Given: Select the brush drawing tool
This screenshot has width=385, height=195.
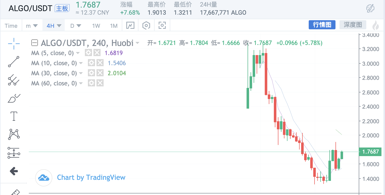Looking at the screenshot, I should 14,99.
